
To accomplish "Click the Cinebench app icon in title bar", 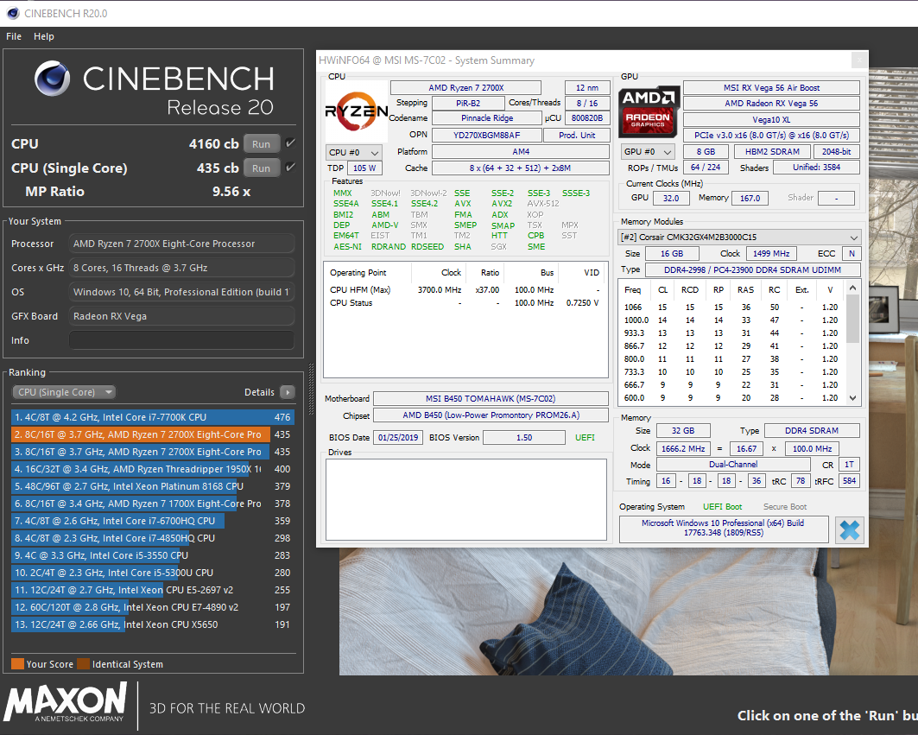I will (x=13, y=13).
